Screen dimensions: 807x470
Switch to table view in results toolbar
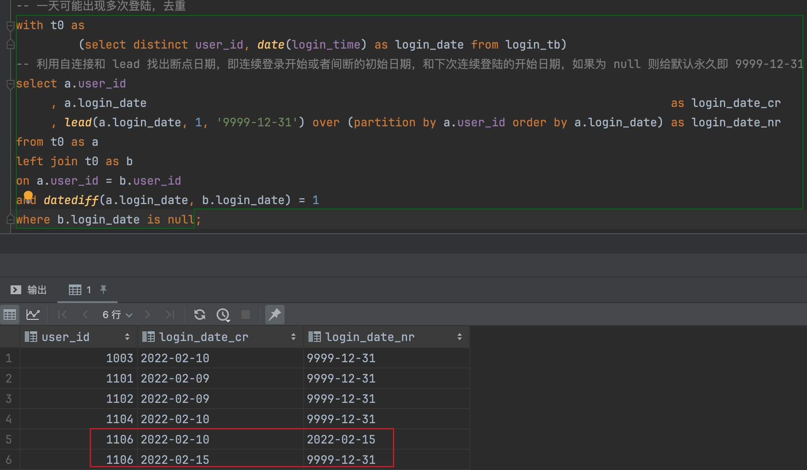point(10,315)
